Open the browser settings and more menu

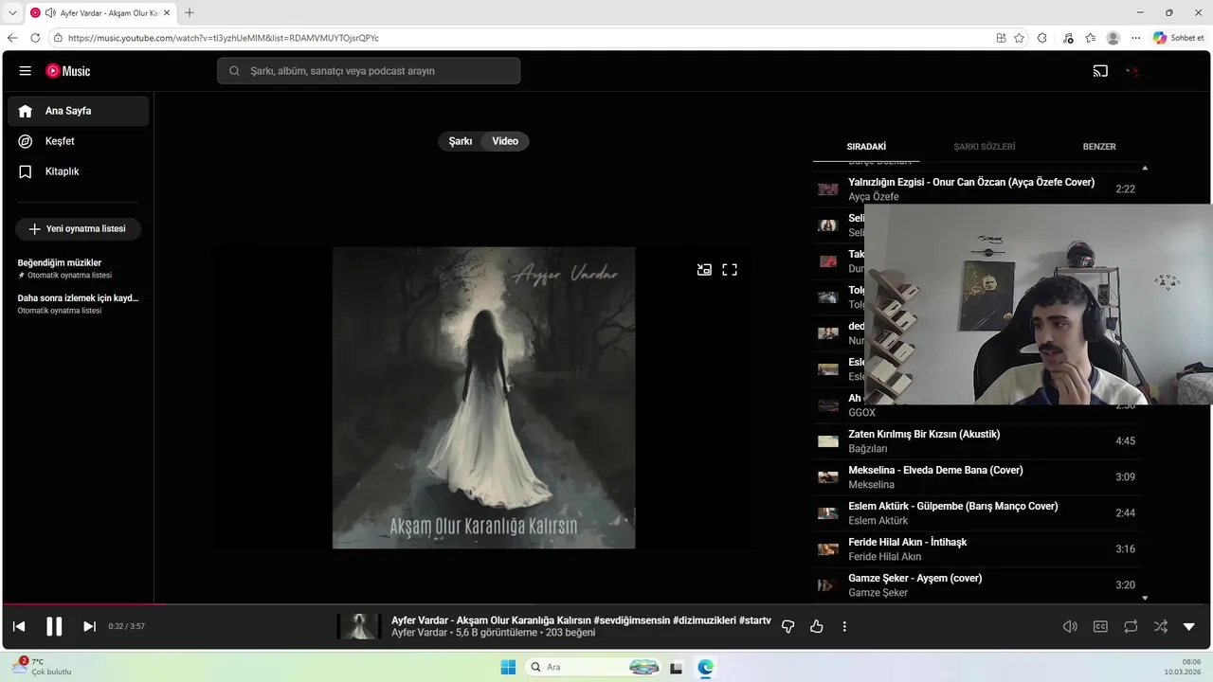(x=1136, y=38)
